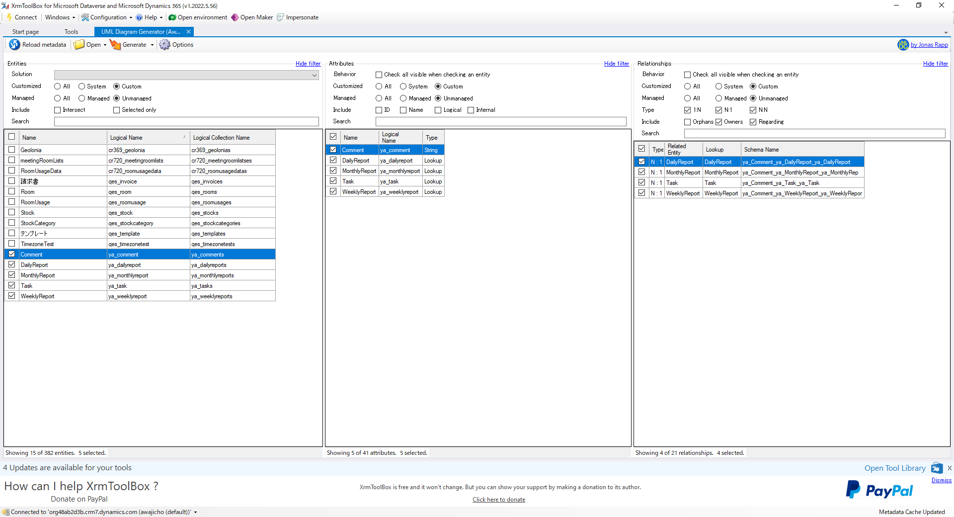Switch to the Tools tab
This screenshot has width=954, height=517.
click(x=71, y=32)
